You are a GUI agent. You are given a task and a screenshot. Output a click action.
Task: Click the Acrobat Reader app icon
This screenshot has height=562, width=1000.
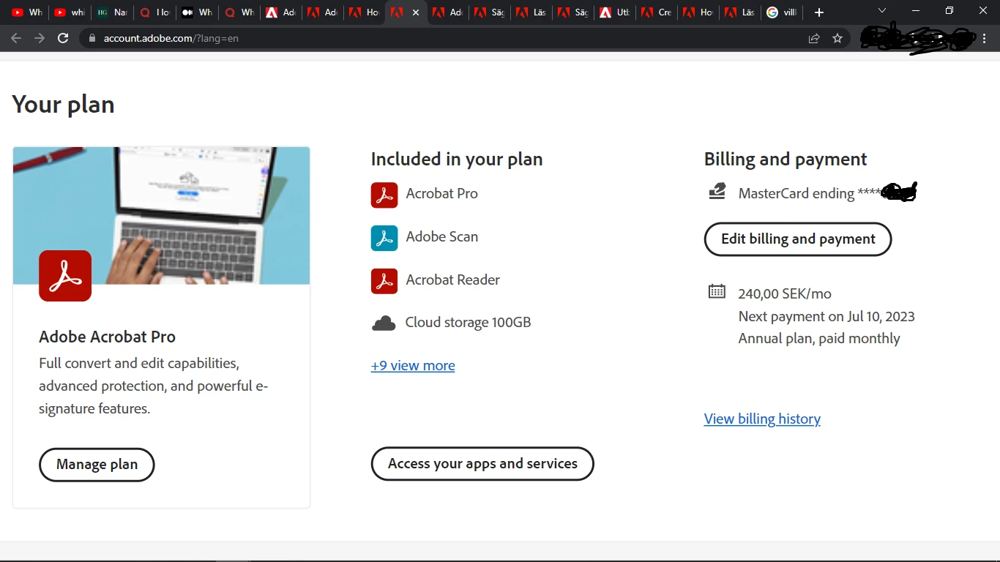click(x=384, y=281)
